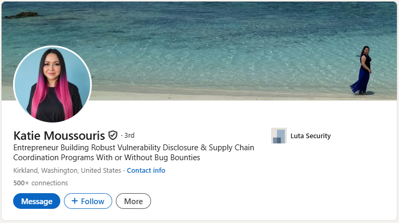Screen dimensions: 399x223
Task: Click the Luta Security company logo
Action: pos(278,136)
